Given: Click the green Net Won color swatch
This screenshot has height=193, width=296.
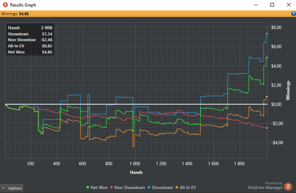Looking at the screenshot, I should [88, 187].
